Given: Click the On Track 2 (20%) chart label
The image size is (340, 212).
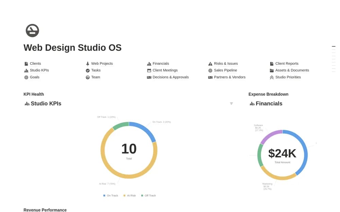Looking at the screenshot, I should tap(161, 122).
